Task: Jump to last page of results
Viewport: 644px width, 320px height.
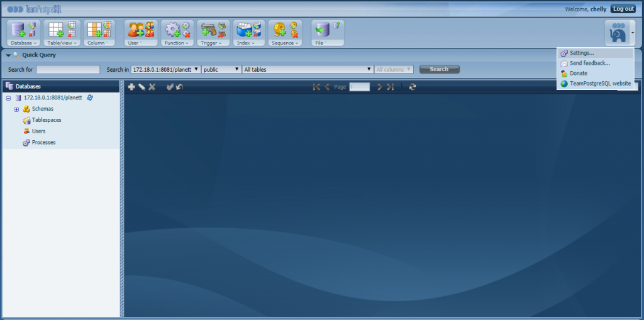Action: point(390,87)
